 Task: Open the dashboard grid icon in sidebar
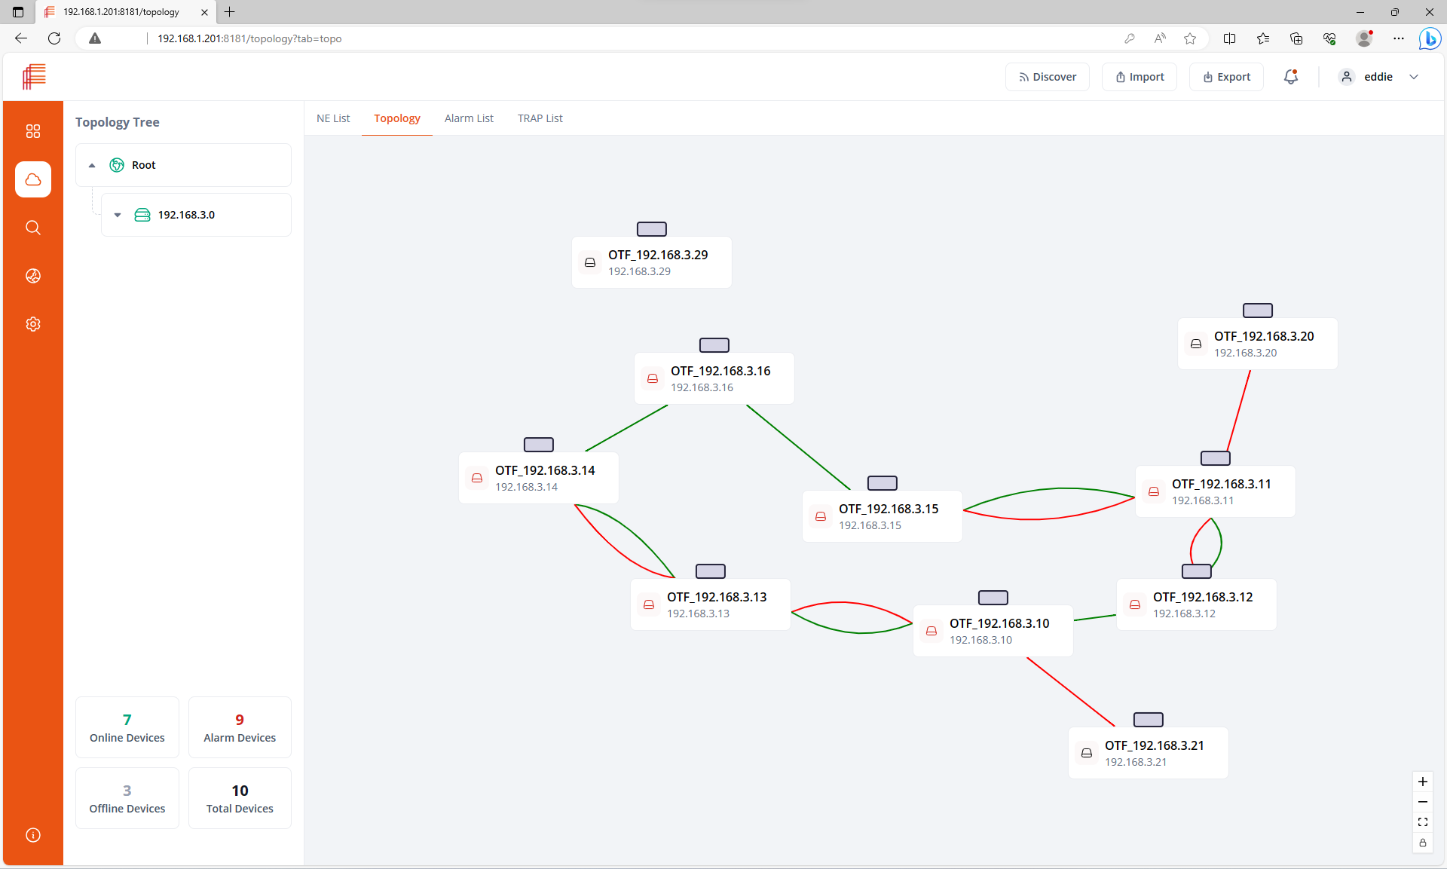point(33,131)
